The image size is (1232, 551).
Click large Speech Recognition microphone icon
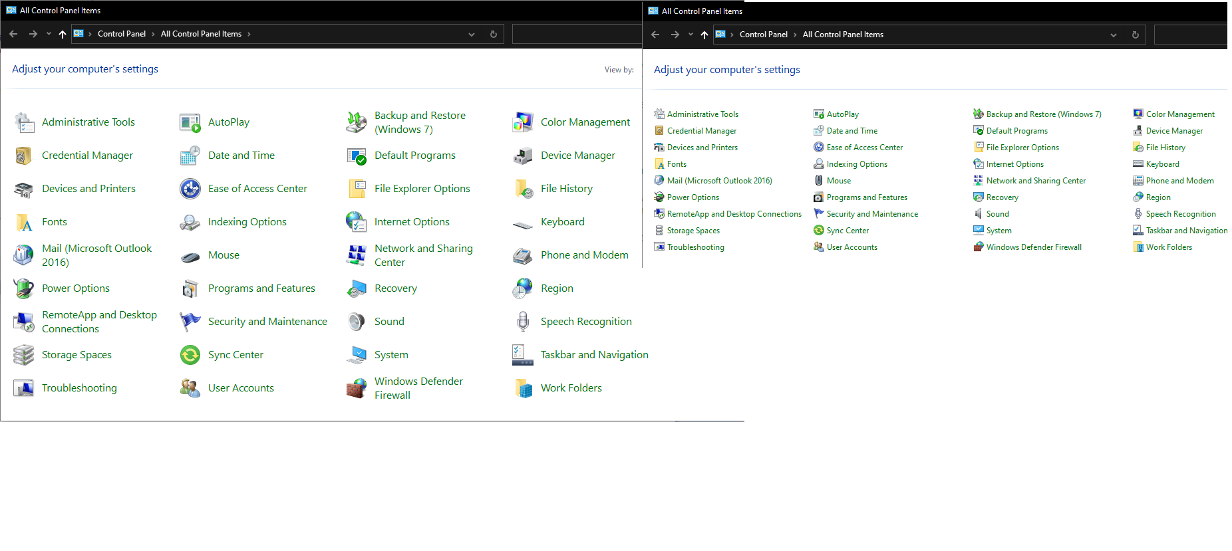point(523,322)
